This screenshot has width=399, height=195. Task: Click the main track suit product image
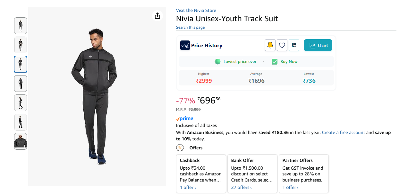click(x=93, y=96)
